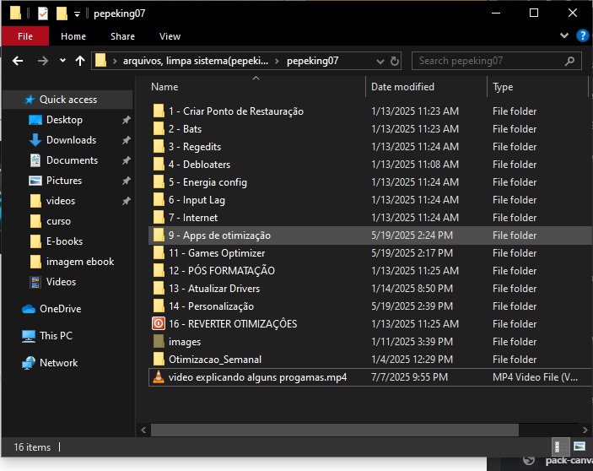Open the File menu
The image size is (593, 471).
point(25,36)
